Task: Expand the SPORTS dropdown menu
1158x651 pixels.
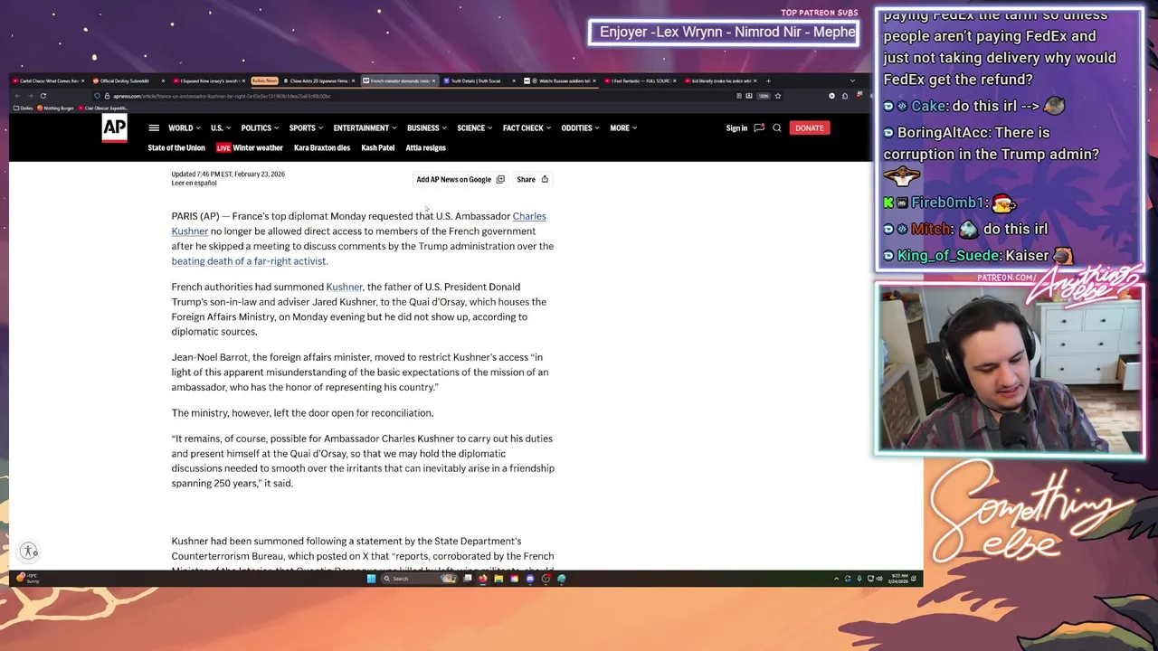Action: pos(307,128)
